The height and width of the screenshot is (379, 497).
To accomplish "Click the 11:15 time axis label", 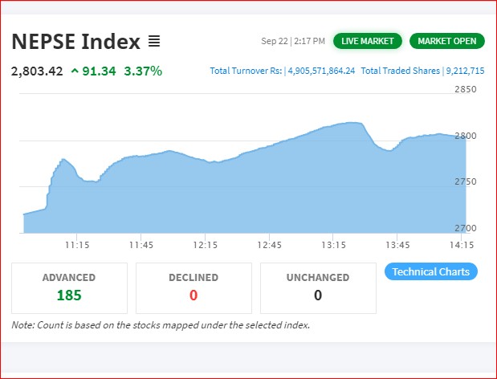I will (77, 245).
